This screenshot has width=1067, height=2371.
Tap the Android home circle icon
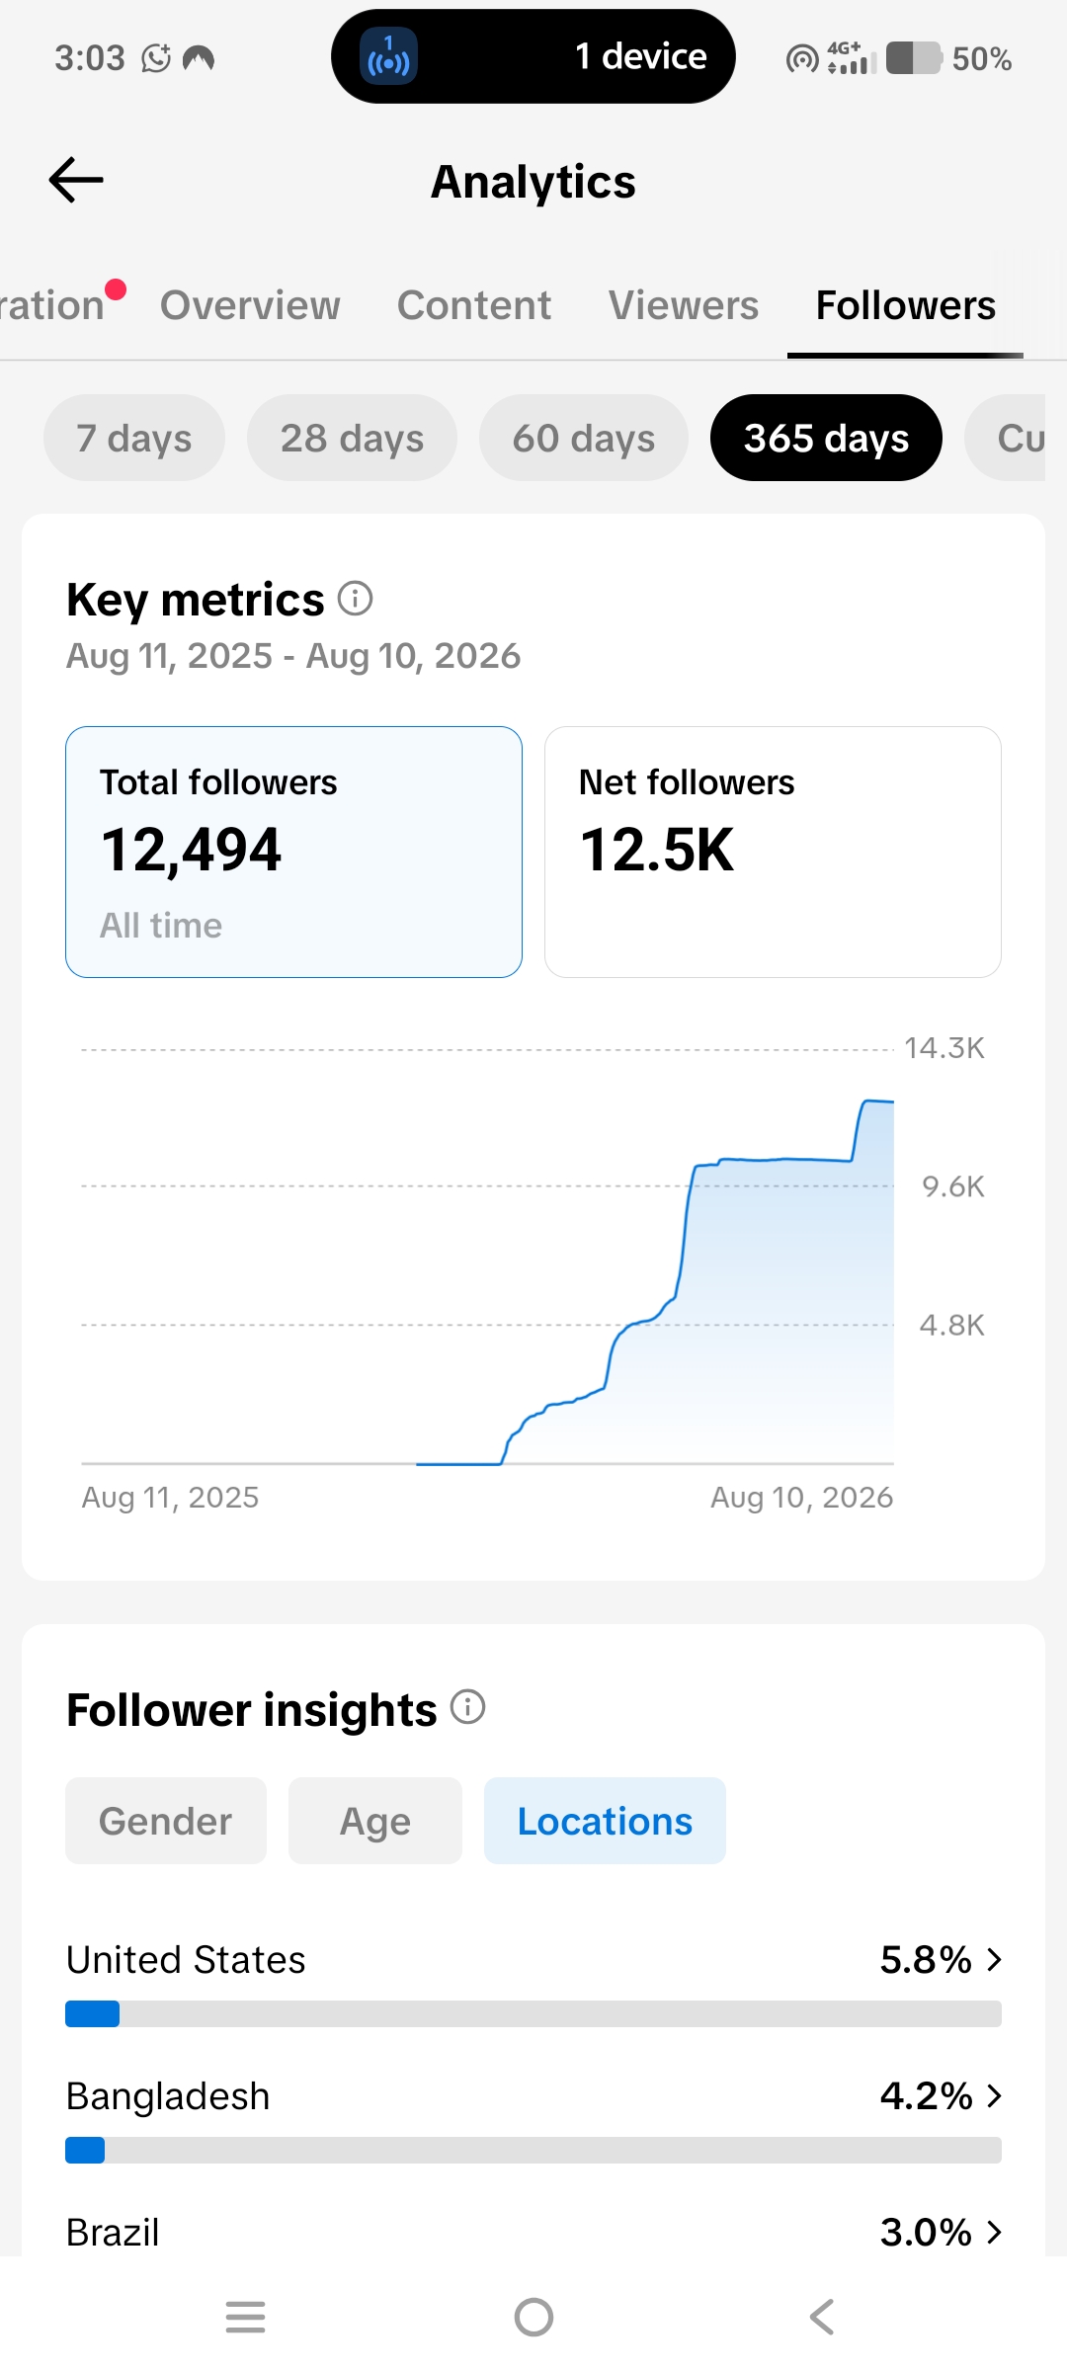[533, 2317]
